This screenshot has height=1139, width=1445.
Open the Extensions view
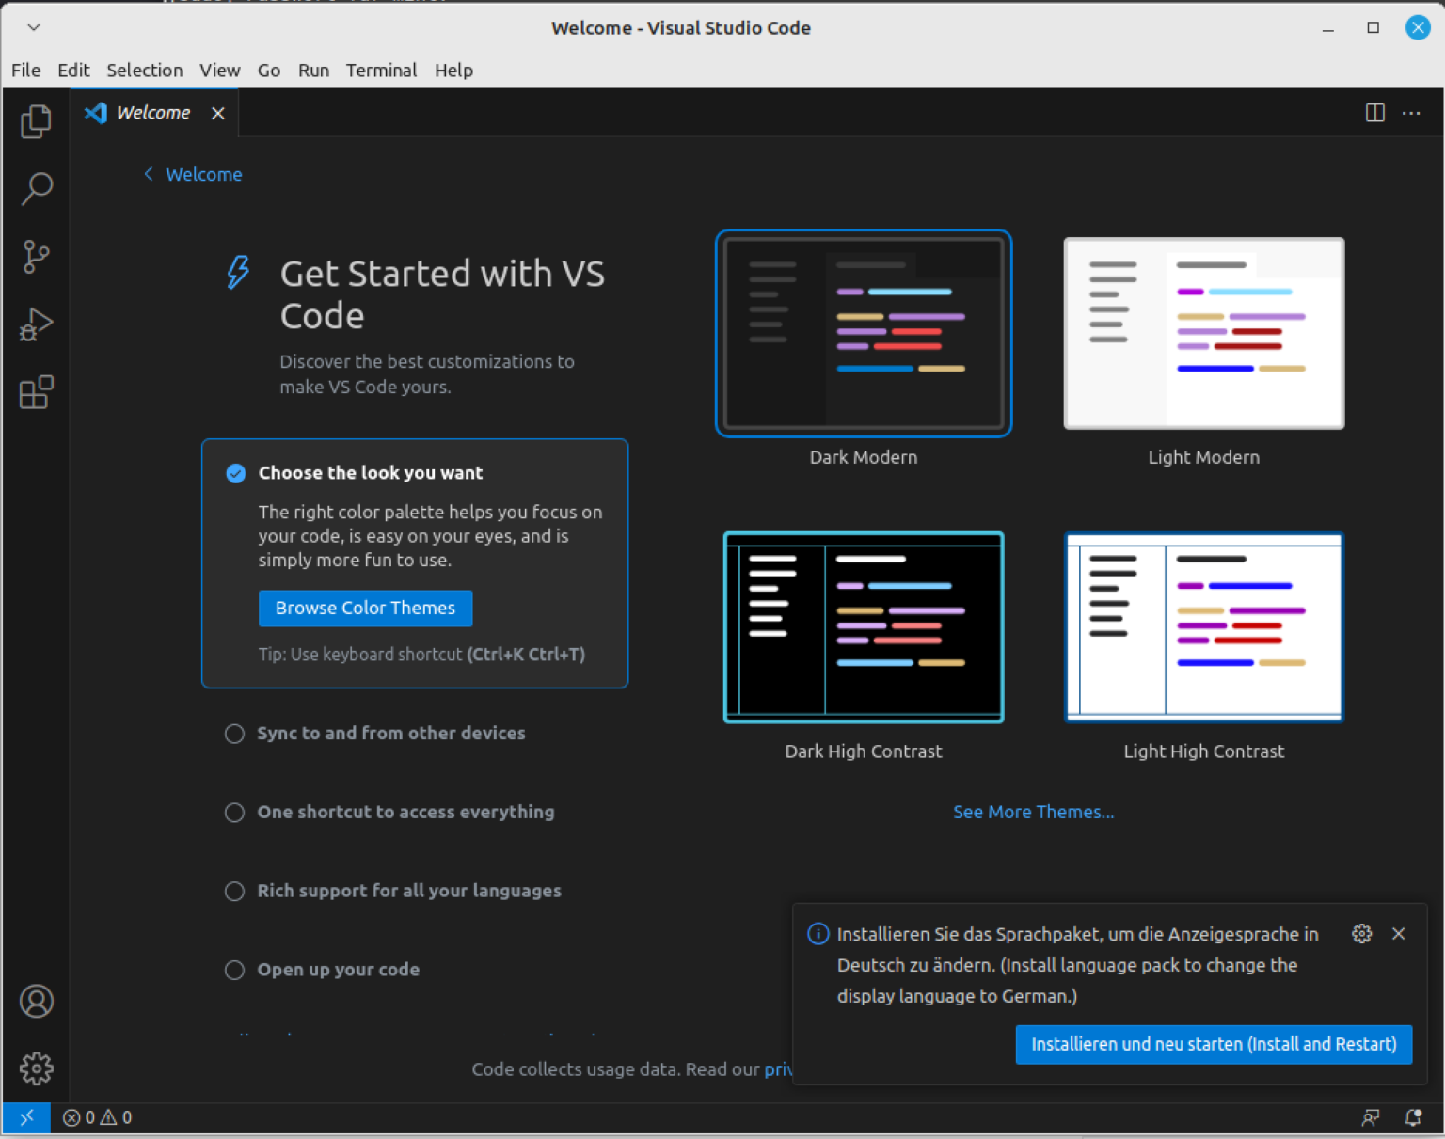click(36, 392)
